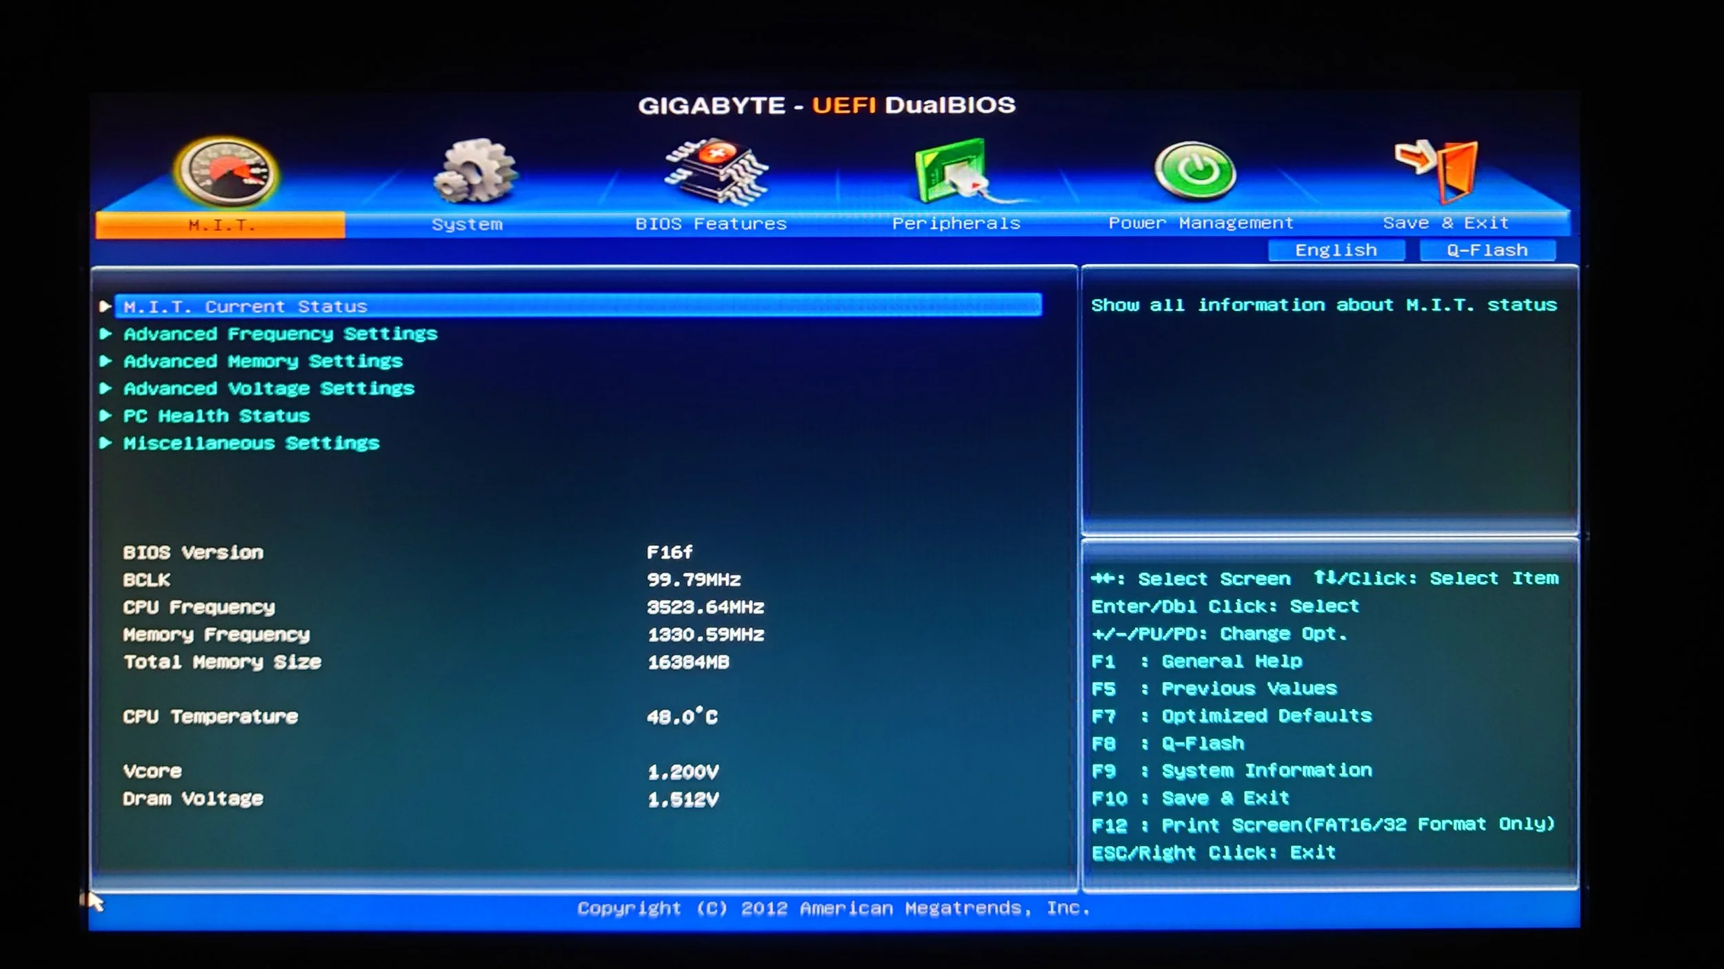This screenshot has width=1724, height=969.
Task: Click the BIOS Features chip icon
Action: click(715, 171)
